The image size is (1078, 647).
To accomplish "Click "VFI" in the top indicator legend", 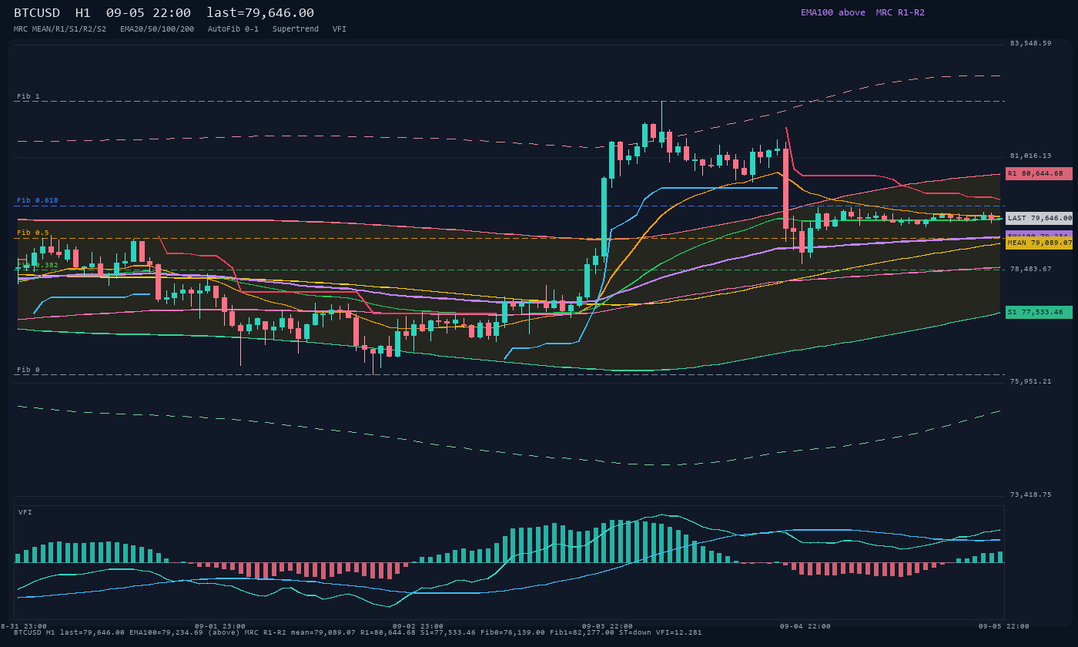I will [x=340, y=28].
